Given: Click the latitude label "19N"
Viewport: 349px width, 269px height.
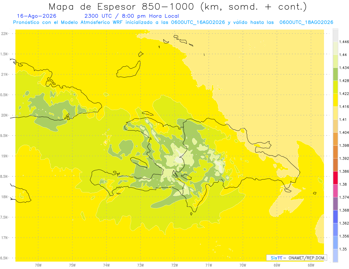Looking at the screenshot, I should [x=5, y=156].
